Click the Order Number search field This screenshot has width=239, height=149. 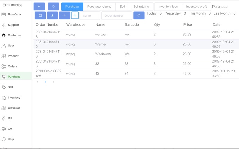117,15
